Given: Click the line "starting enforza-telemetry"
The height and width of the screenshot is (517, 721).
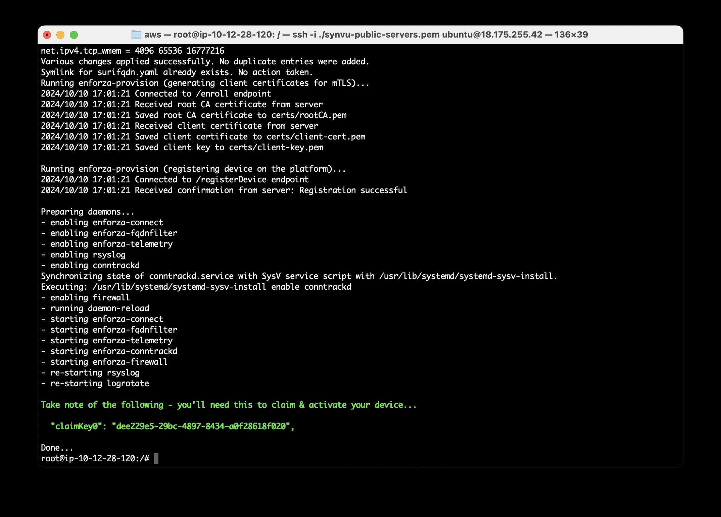Looking at the screenshot, I should [x=107, y=341].
